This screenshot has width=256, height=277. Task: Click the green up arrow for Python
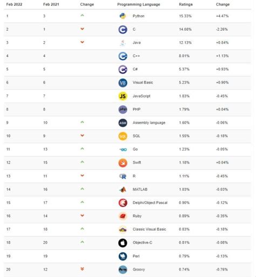82,16
